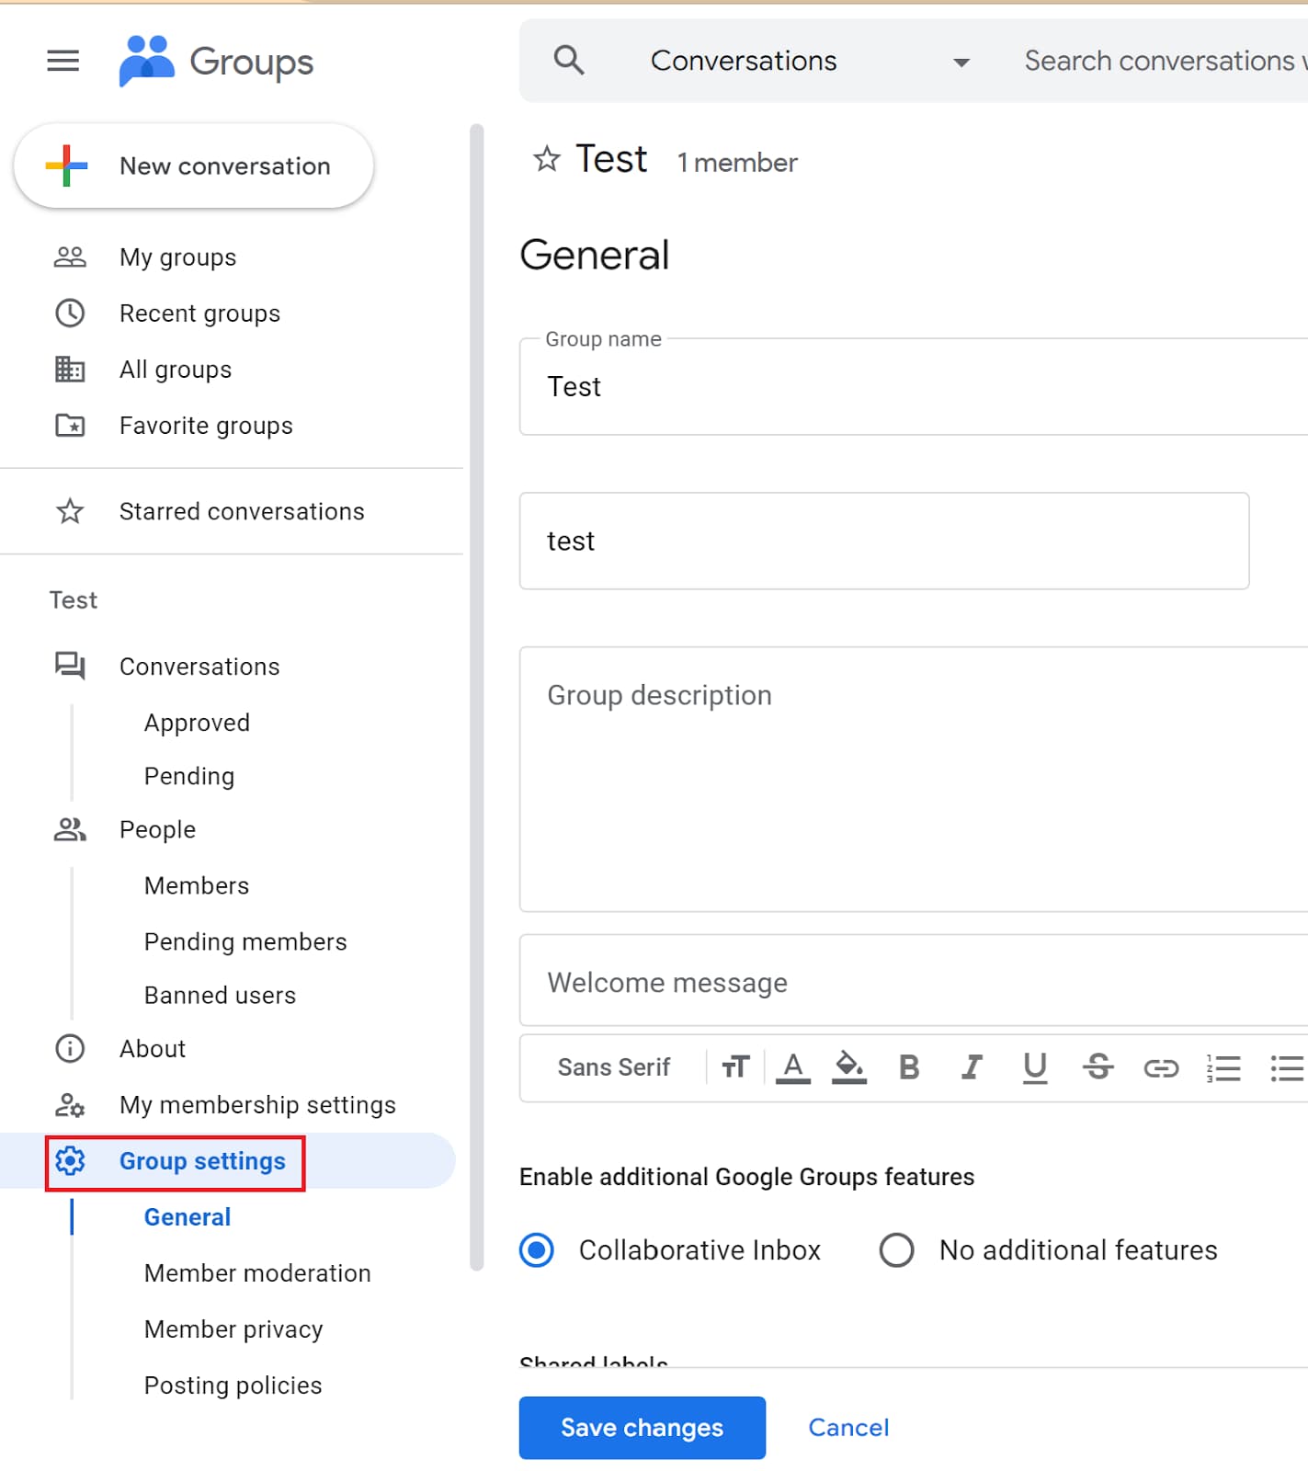Image resolution: width=1308 pixels, height=1471 pixels.
Task: Open the Conversations search scope dropdown
Action: [810, 62]
